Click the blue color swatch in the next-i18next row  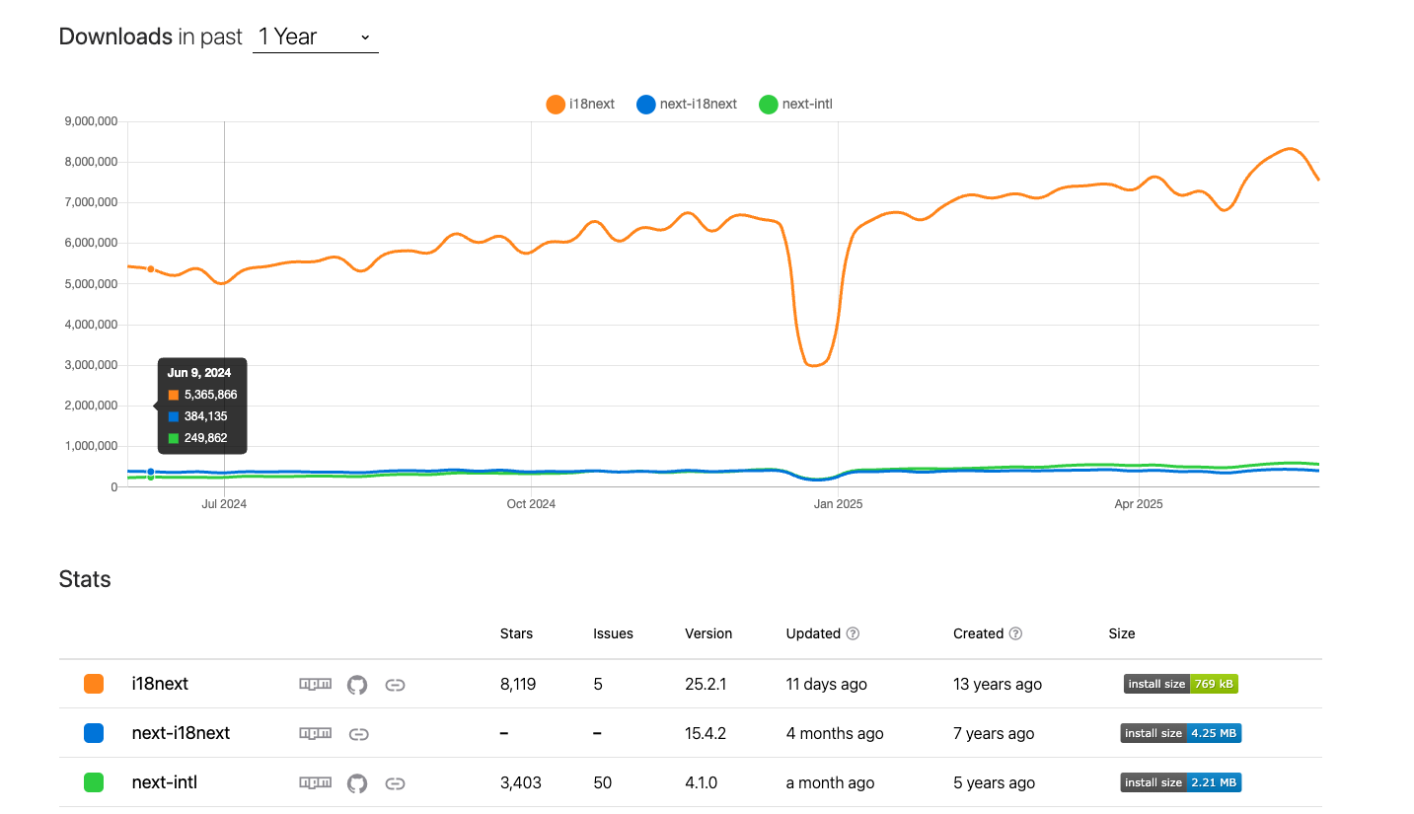tap(94, 733)
